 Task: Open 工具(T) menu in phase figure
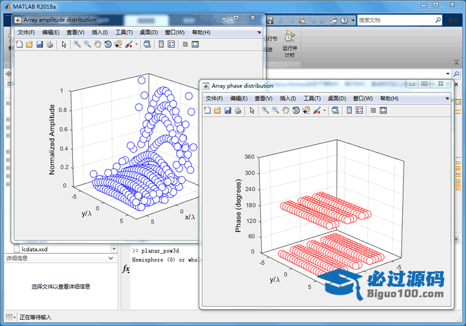(x=312, y=98)
